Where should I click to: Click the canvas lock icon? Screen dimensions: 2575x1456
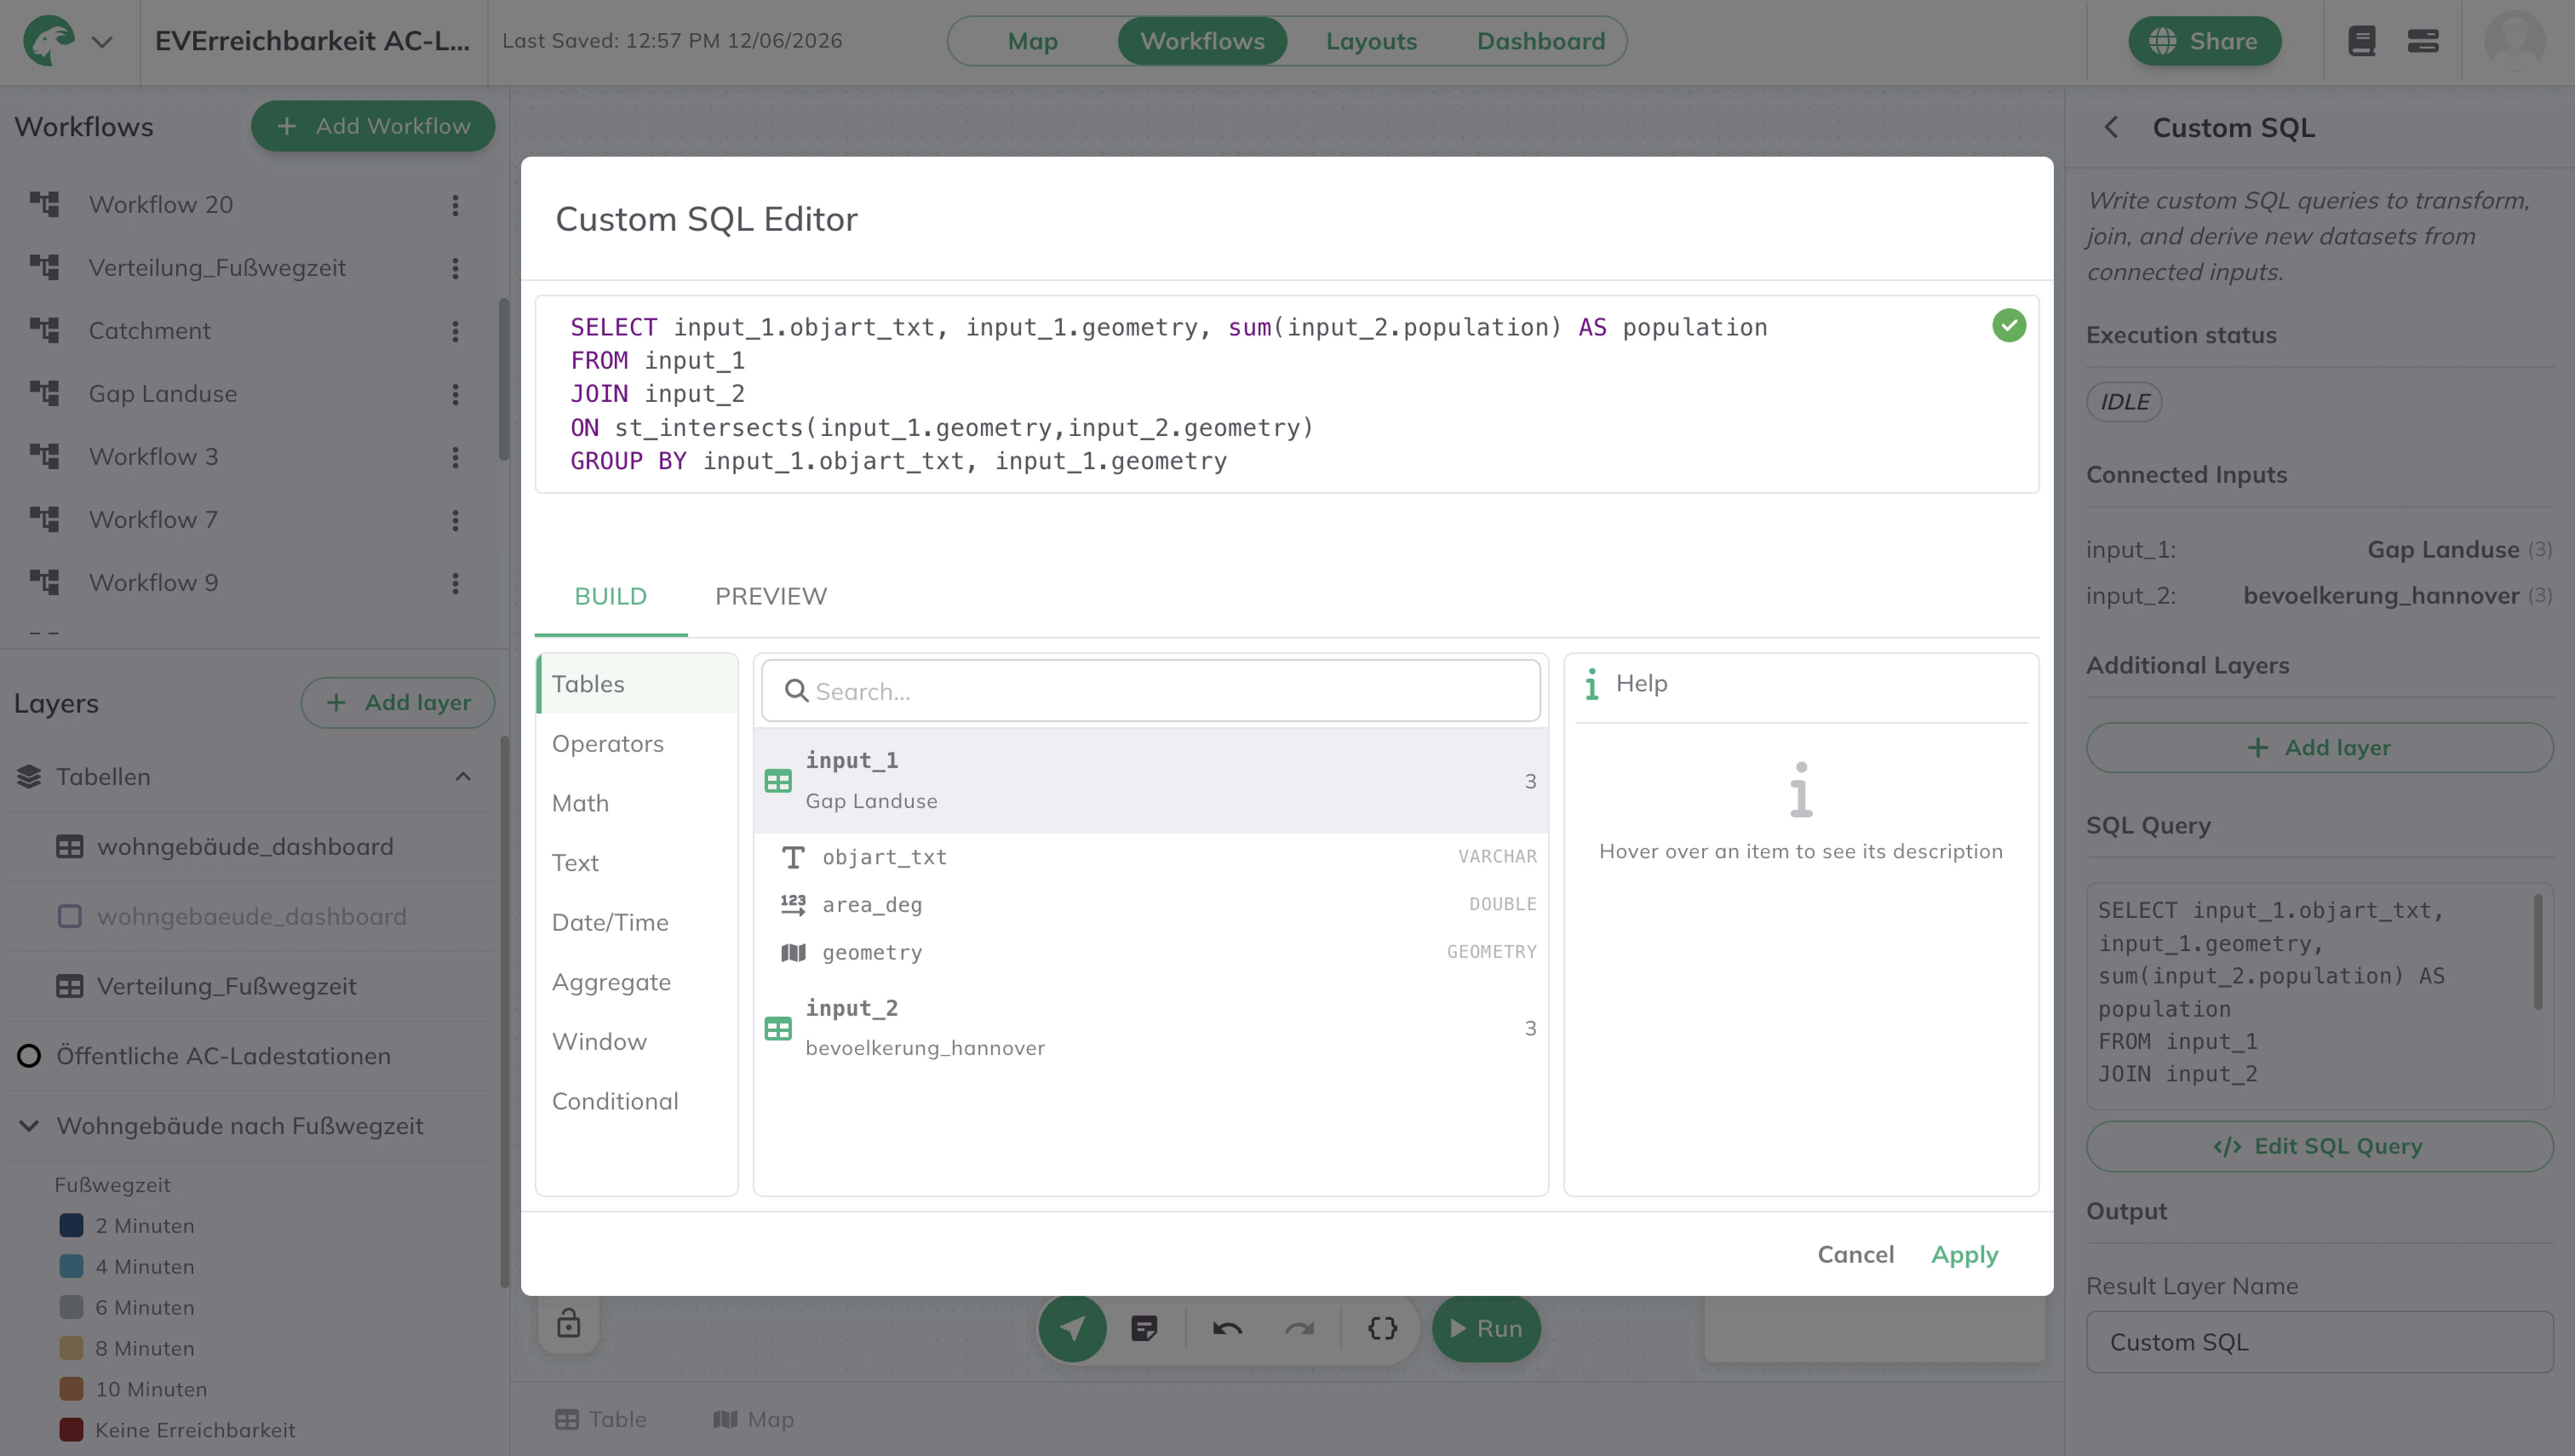point(568,1323)
